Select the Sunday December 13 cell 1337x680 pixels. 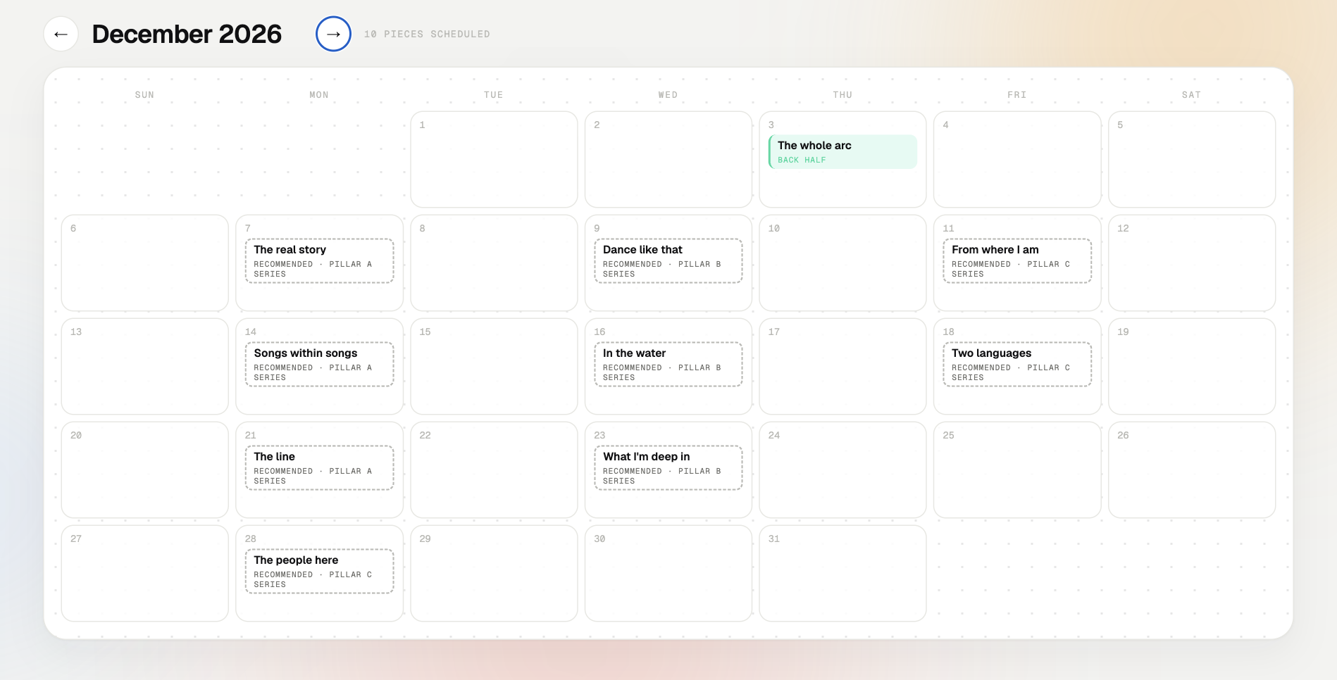click(x=145, y=366)
